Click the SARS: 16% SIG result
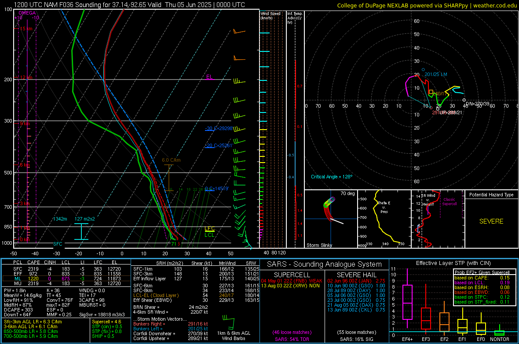Screen dimensions: 519x344 click(x=356, y=339)
